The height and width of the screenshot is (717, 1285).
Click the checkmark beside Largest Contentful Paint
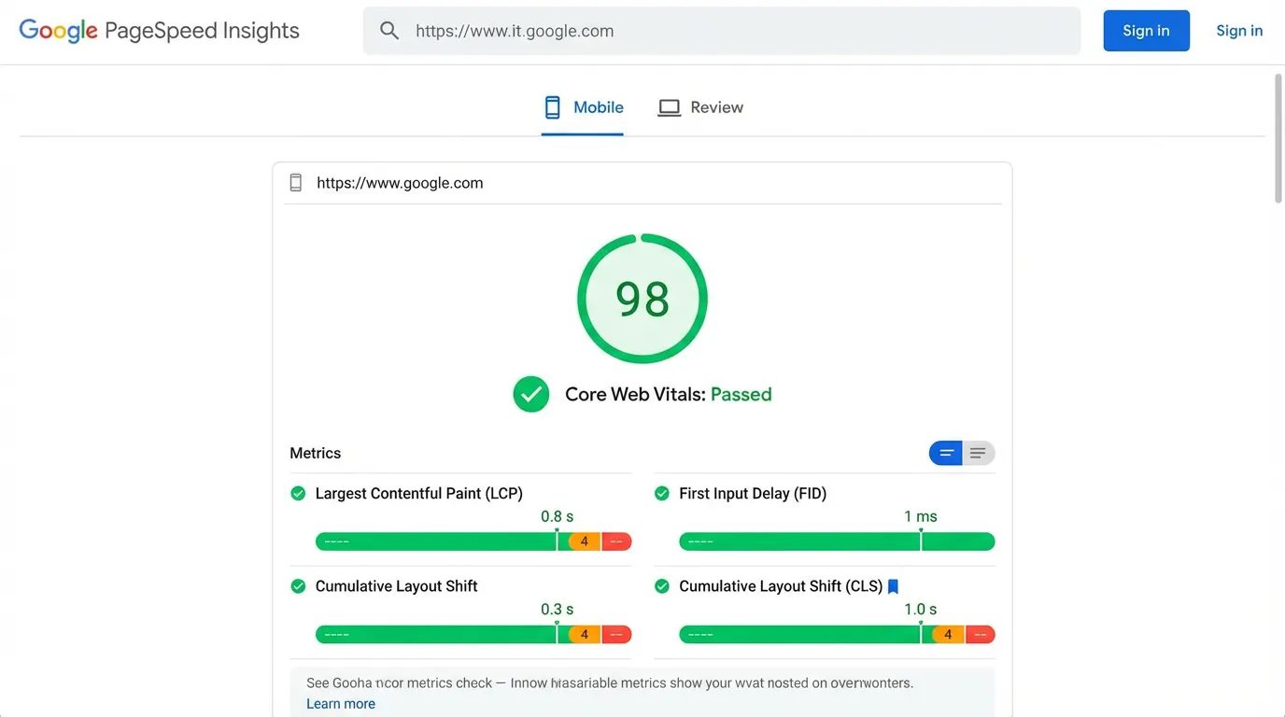click(x=298, y=493)
